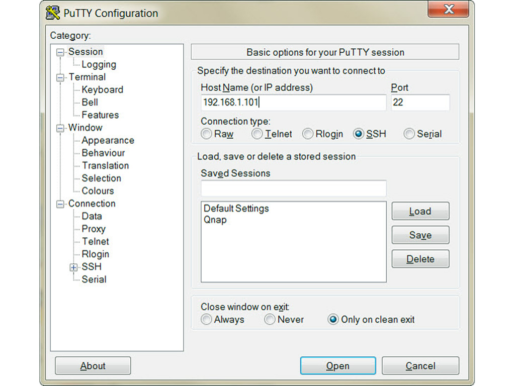515x386 pixels.
Task: Open the Translation settings category
Action: point(106,166)
